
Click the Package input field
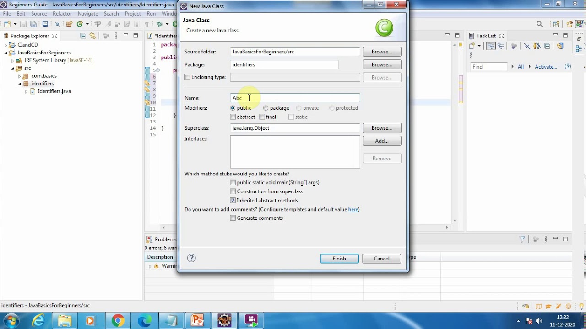[284, 64]
